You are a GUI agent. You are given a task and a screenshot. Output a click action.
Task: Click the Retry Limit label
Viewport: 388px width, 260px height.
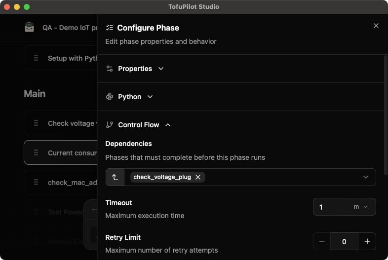coord(123,237)
